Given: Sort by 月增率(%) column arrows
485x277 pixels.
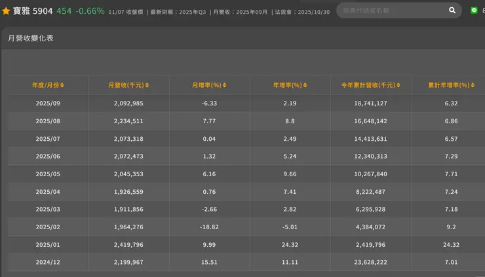Looking at the screenshot, I should (224, 85).
